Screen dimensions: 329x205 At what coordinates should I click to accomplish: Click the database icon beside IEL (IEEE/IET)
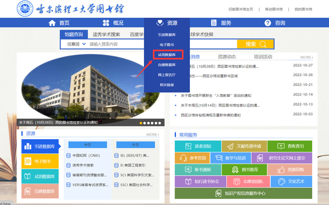click(116, 156)
